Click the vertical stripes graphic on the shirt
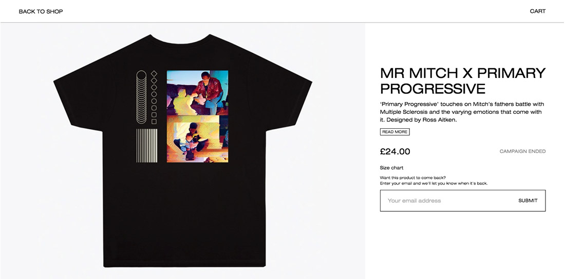The width and height of the screenshot is (565, 279). click(147, 146)
